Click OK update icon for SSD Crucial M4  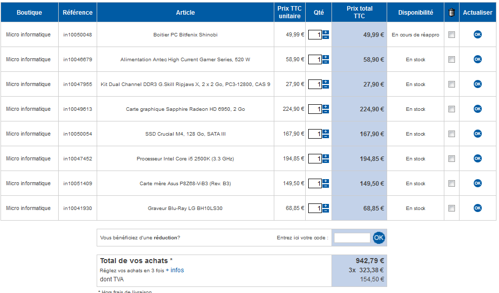[x=477, y=134]
